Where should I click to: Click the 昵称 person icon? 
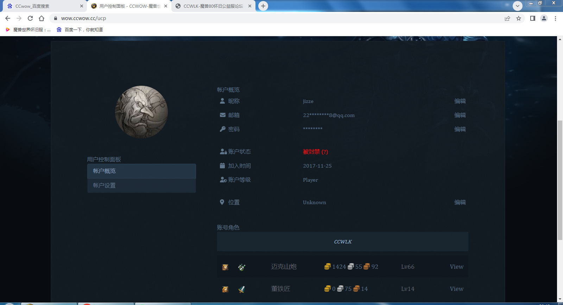(222, 101)
